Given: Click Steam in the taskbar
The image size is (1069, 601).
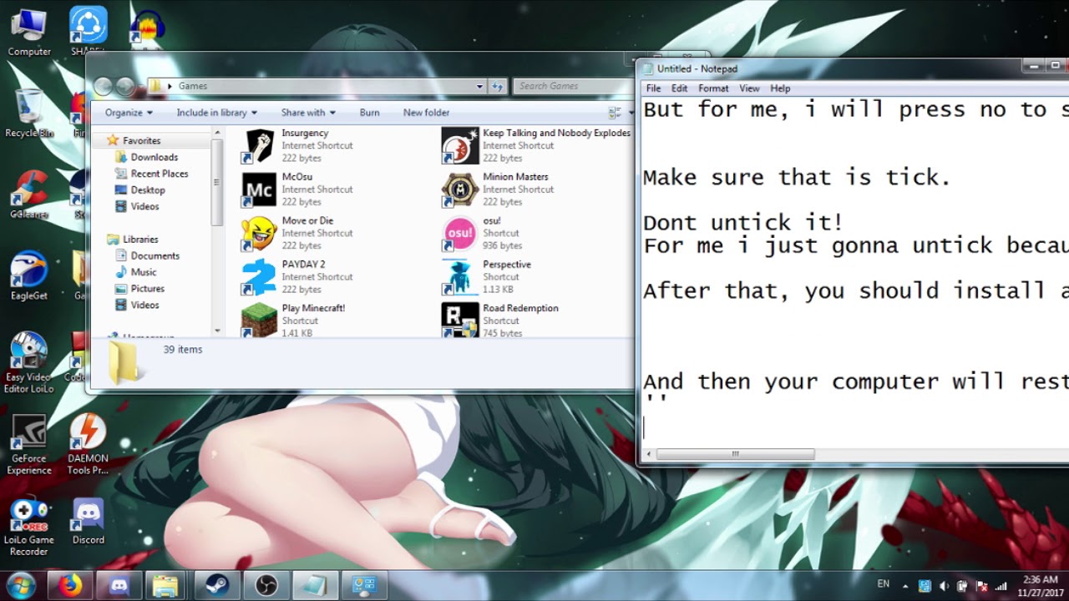Looking at the screenshot, I should coord(217,585).
